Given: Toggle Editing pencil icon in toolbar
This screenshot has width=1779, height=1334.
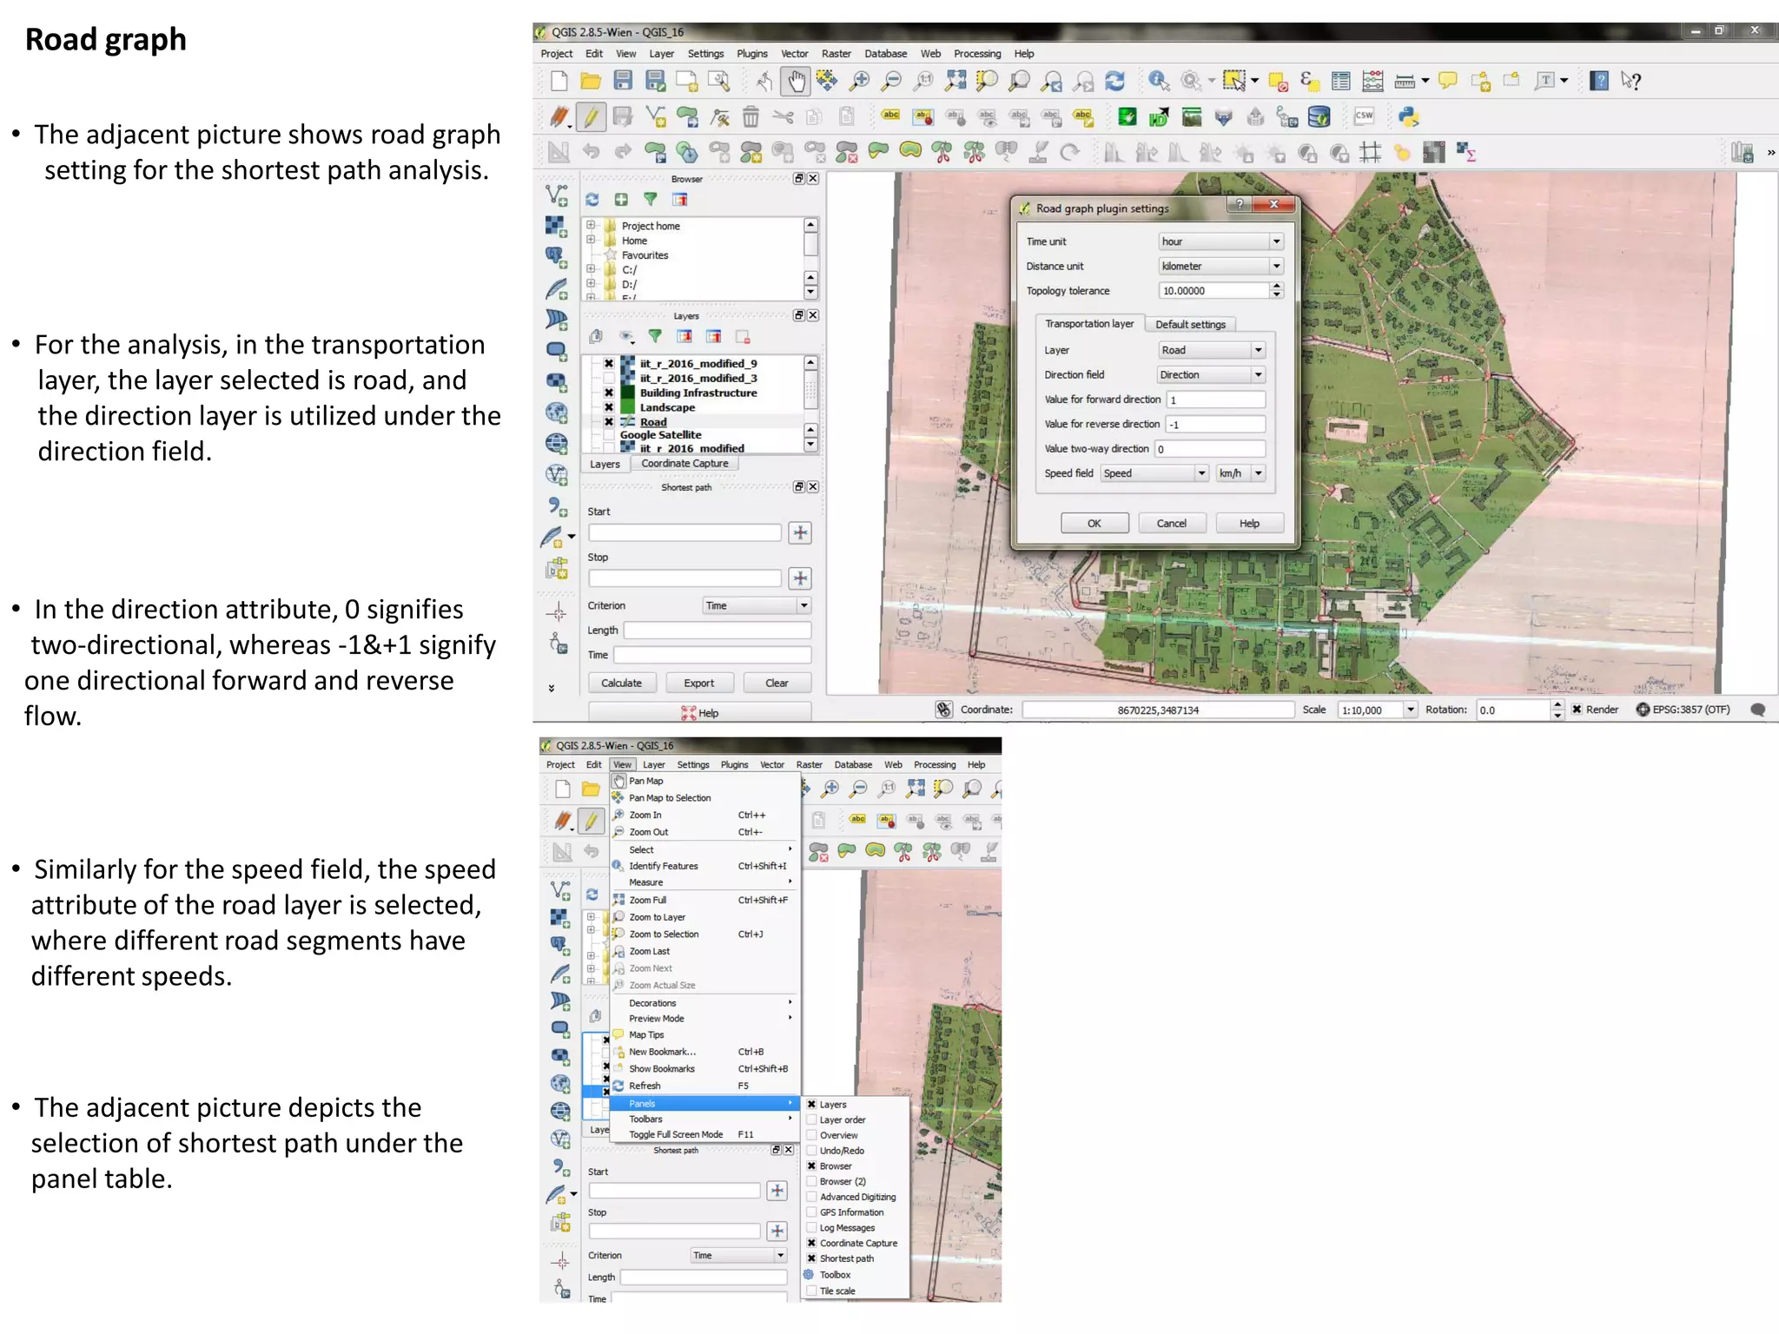Looking at the screenshot, I should (591, 116).
